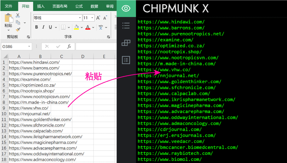Select Excel cell with https://www.hindawi.com/
287x163 pixels.
pos(34,62)
